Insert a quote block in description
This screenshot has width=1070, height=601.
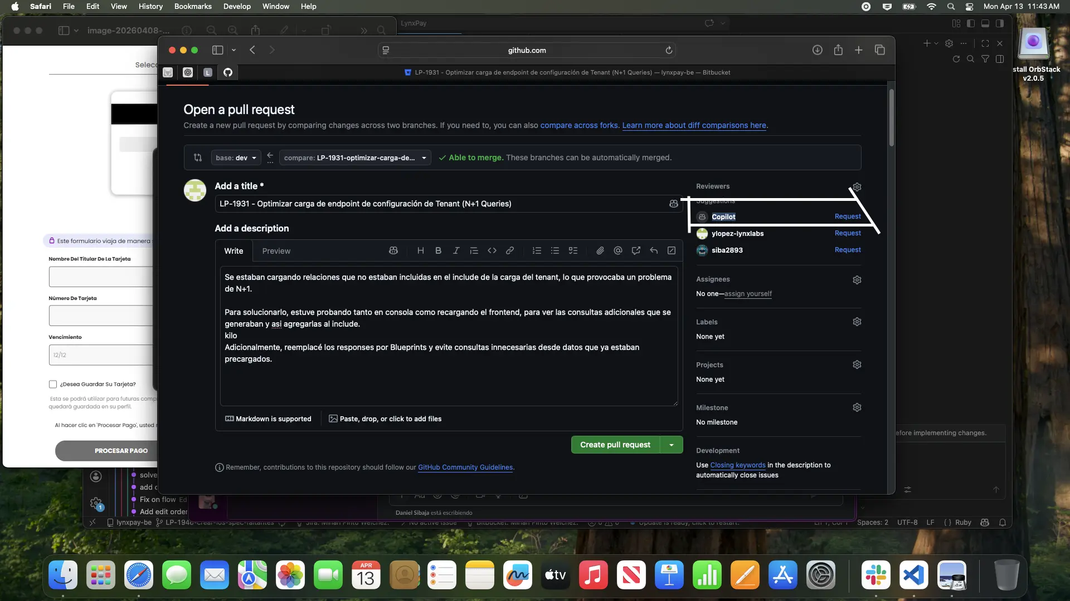(x=474, y=251)
